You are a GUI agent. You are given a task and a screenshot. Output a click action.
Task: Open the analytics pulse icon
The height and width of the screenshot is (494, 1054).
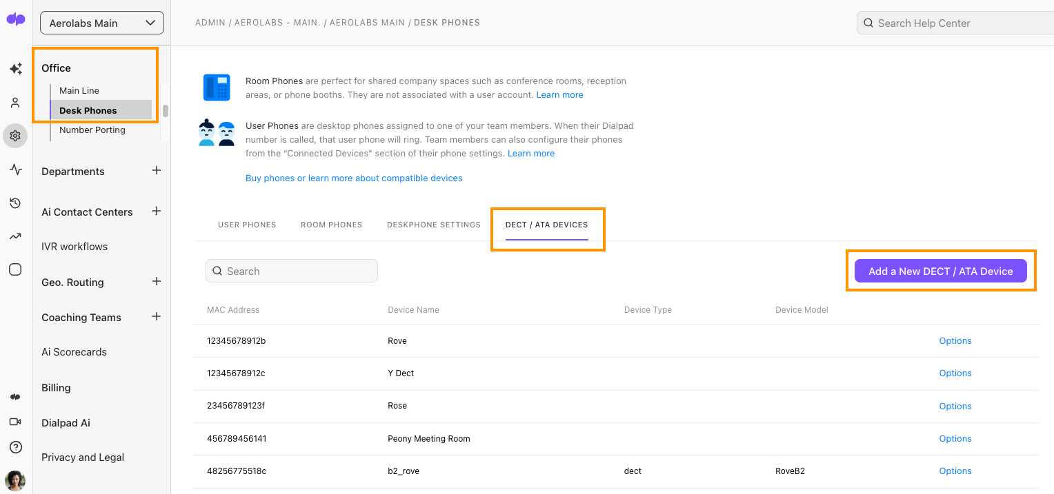(x=15, y=169)
